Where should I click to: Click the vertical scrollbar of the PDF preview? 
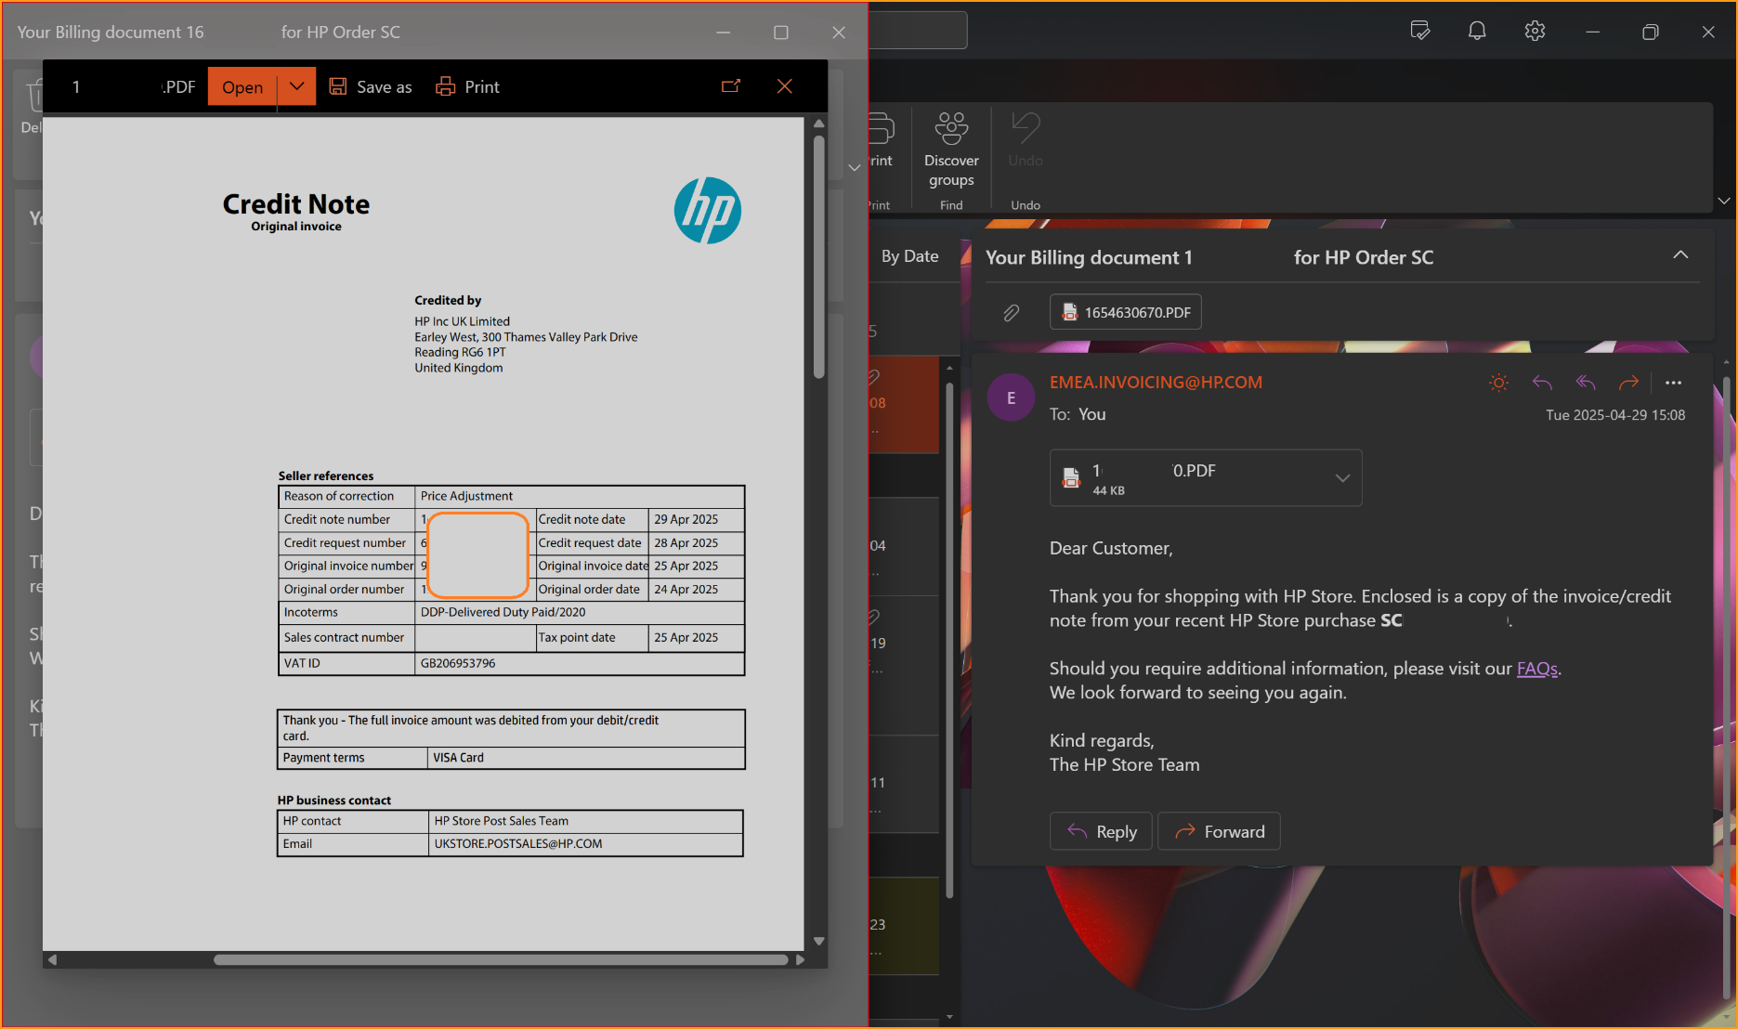coord(818,256)
